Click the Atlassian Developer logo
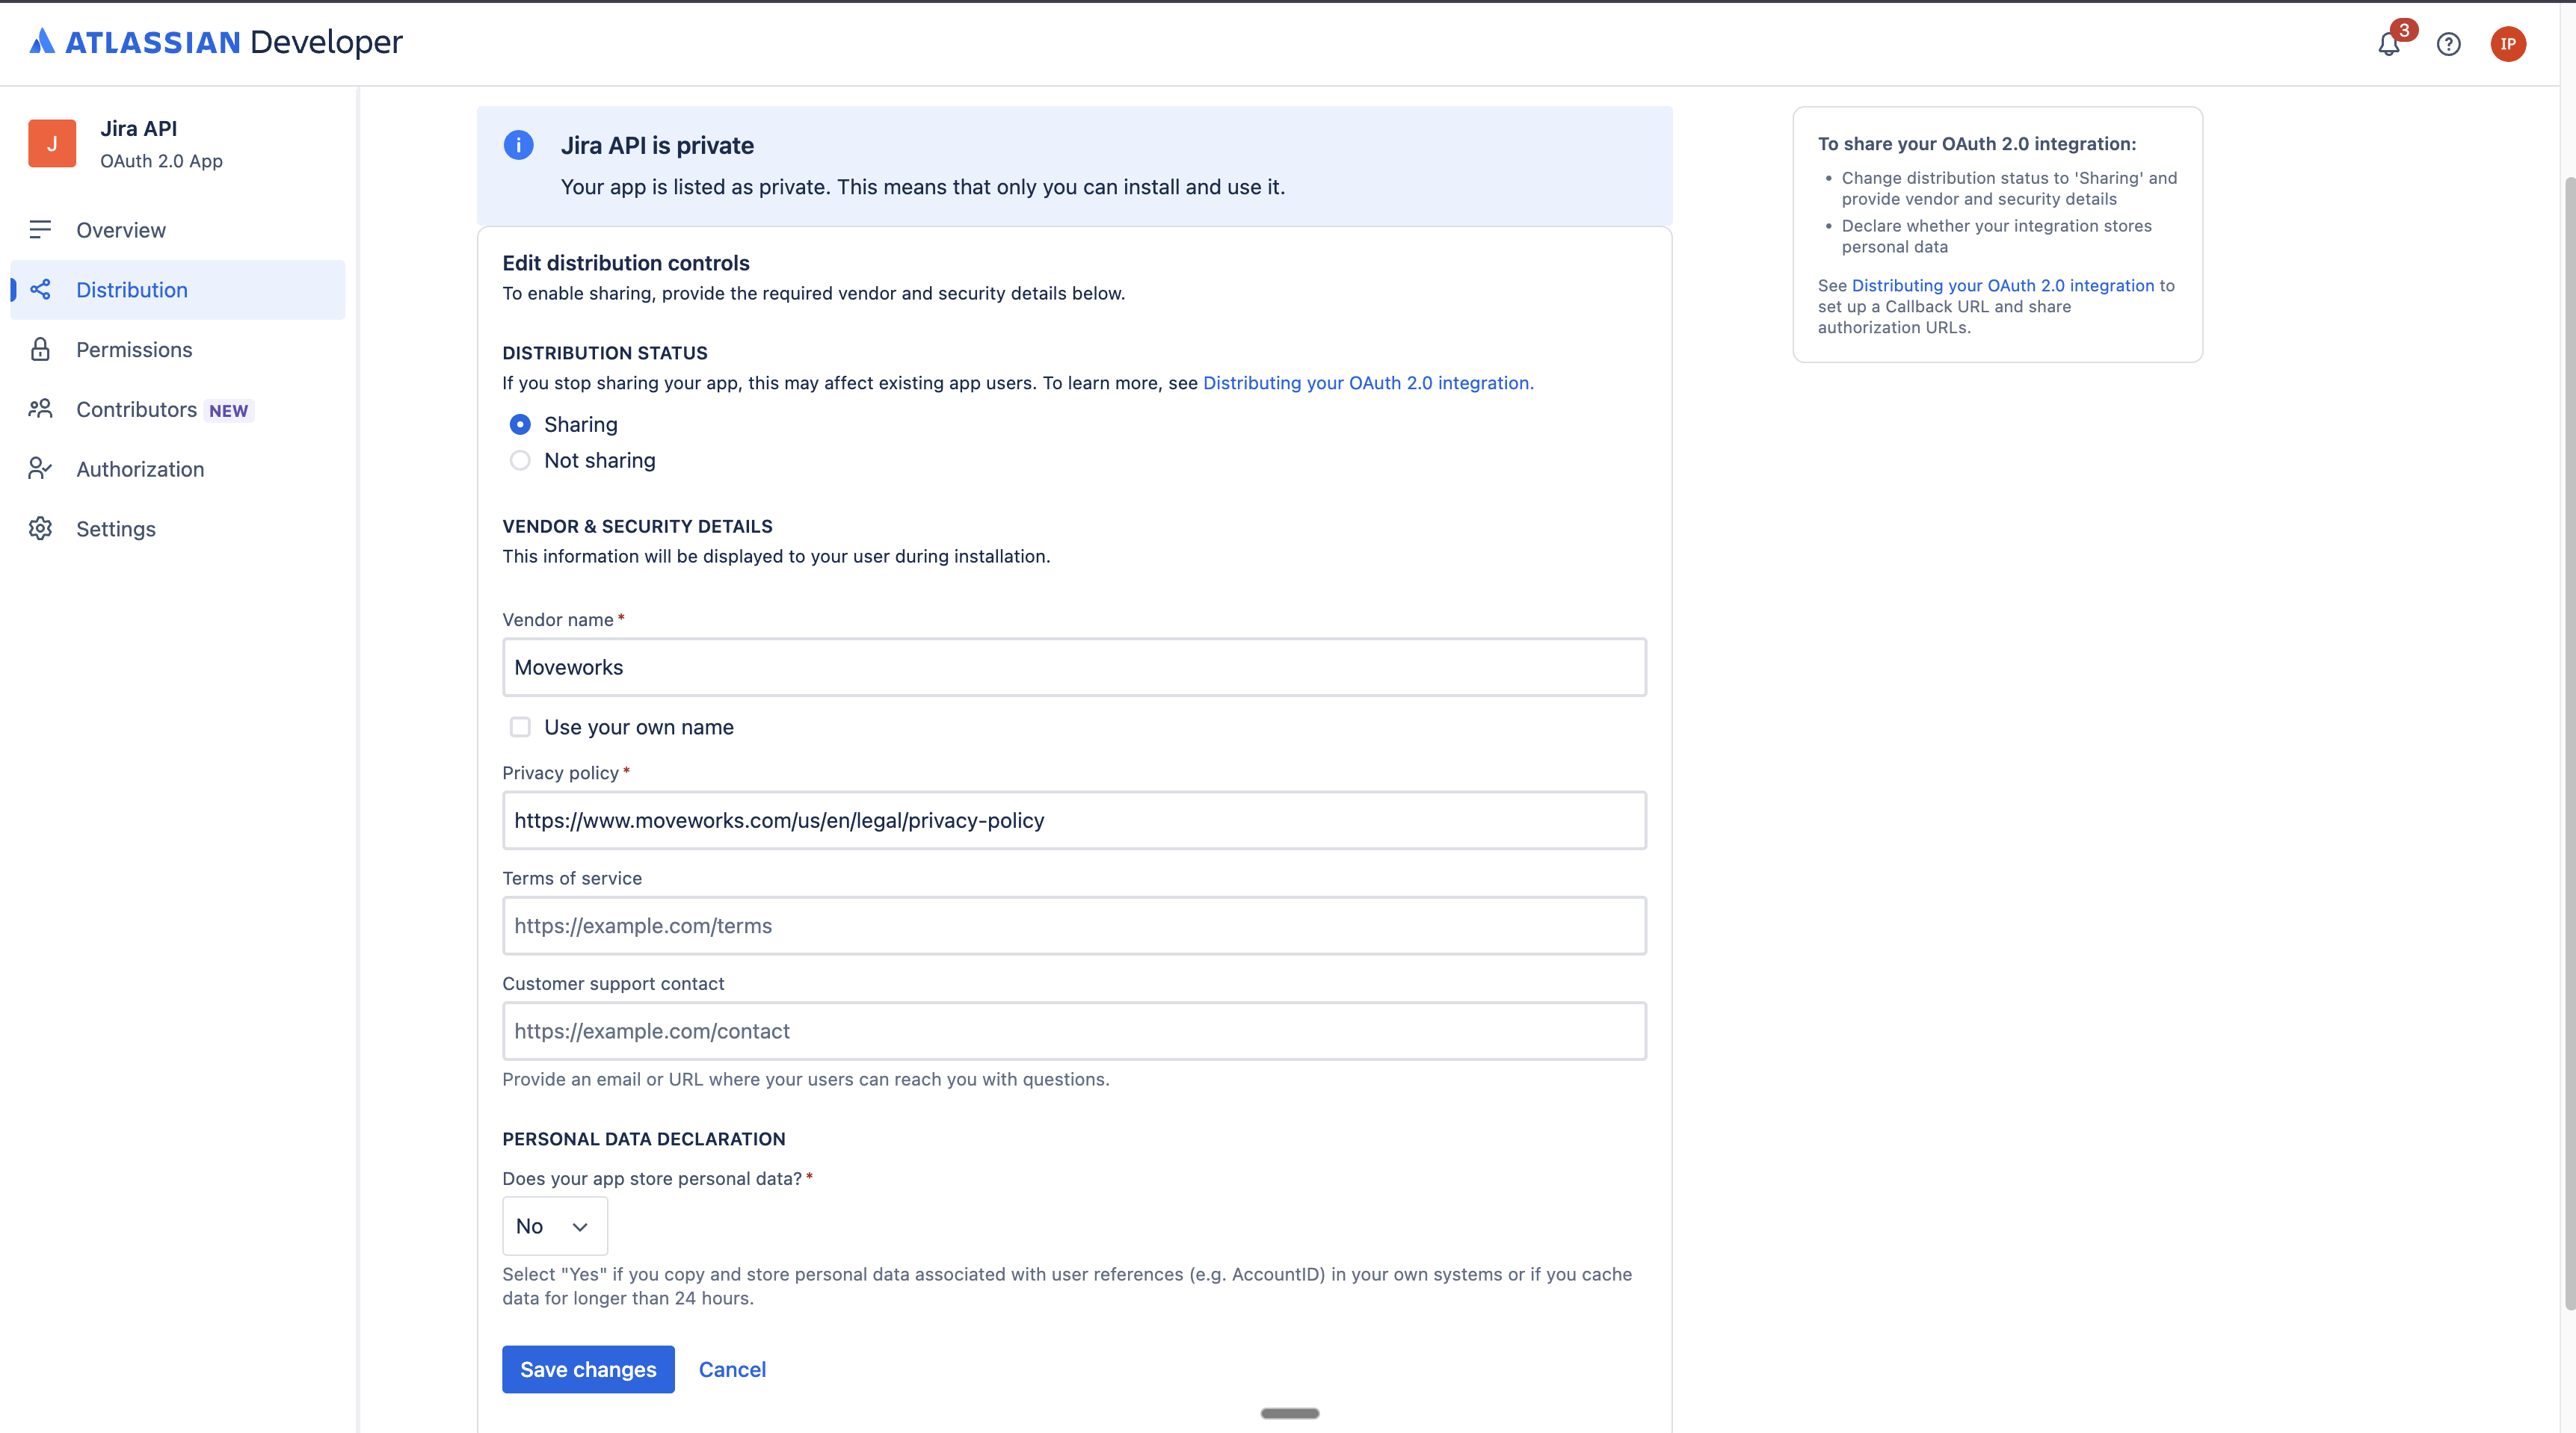2576x1433 pixels. pyautogui.click(x=215, y=42)
